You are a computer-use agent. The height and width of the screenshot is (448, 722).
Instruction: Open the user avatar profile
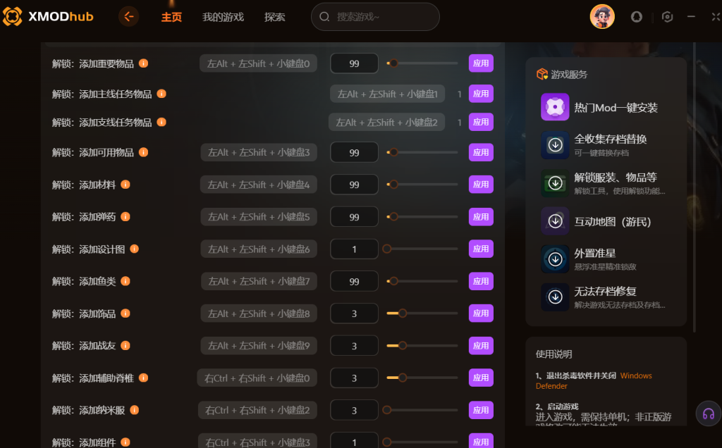point(602,17)
